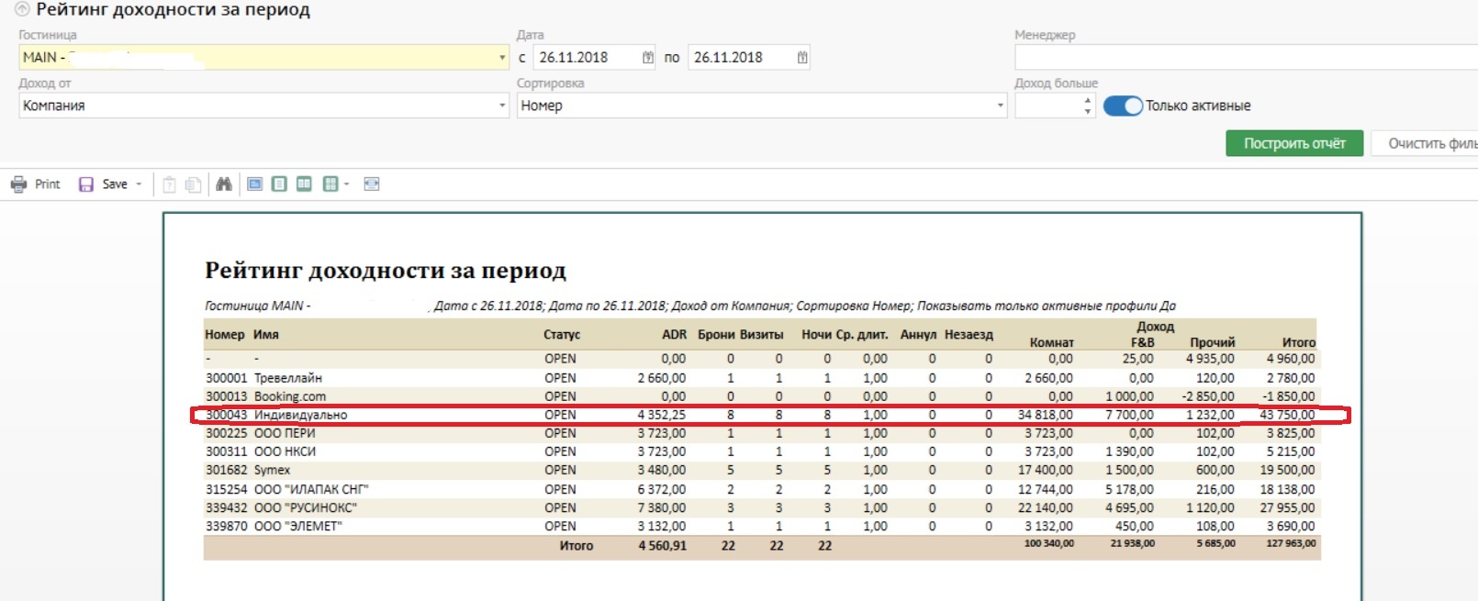Expand the Гостиница dropdown
The height and width of the screenshot is (601, 1478).
point(502,58)
